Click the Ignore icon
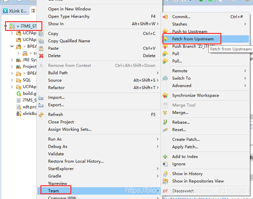The image size is (253, 199). pos(165,164)
